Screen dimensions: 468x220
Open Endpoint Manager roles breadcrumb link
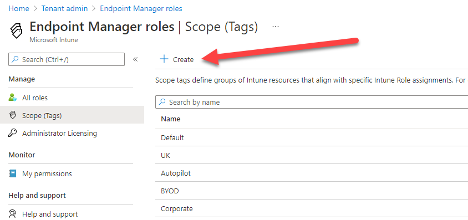point(141,8)
